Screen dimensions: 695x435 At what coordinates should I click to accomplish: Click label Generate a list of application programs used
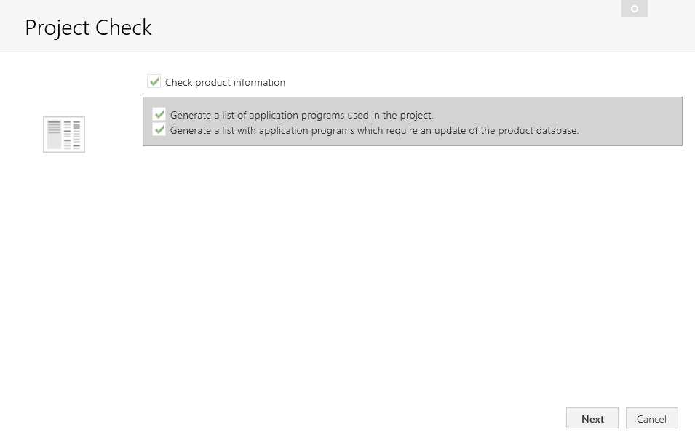click(x=302, y=115)
